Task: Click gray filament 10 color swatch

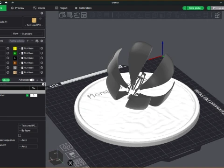Action: click(x=15, y=68)
